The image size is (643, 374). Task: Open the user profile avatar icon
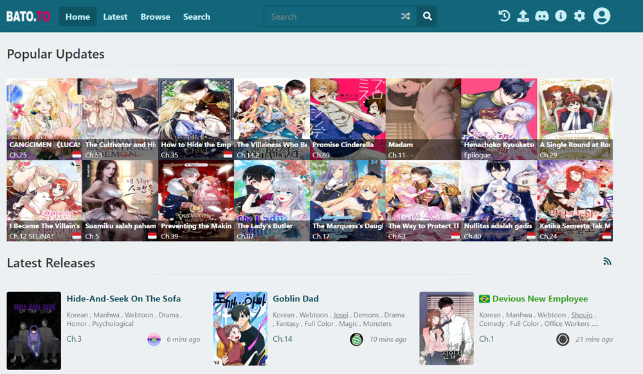click(x=602, y=16)
